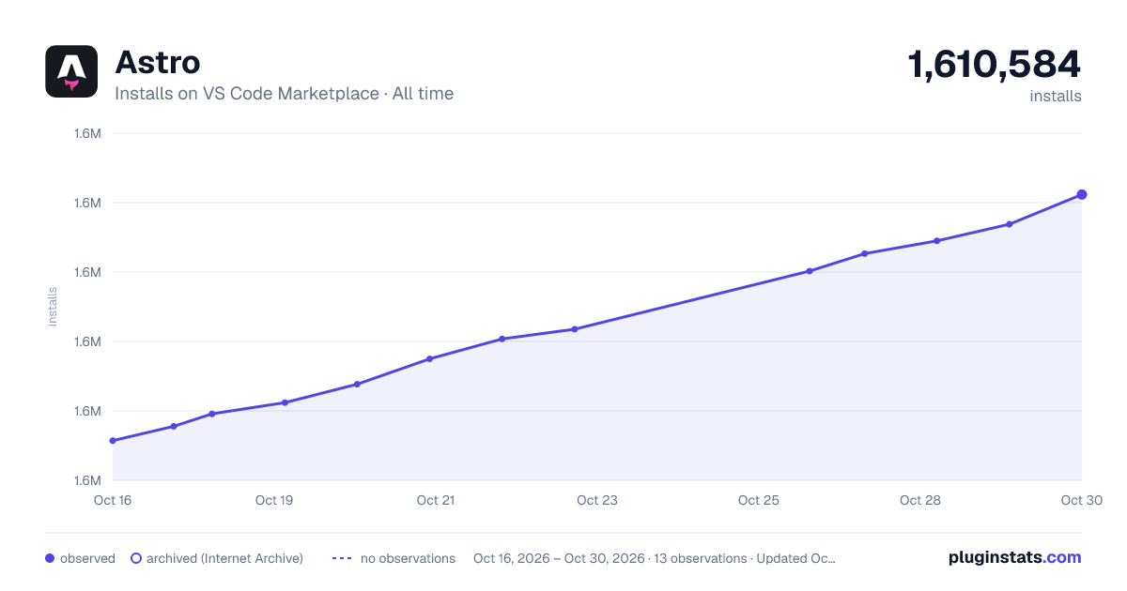Click the 'no observations' legend text
Viewport: 1127px width, 591px height.
(x=408, y=558)
